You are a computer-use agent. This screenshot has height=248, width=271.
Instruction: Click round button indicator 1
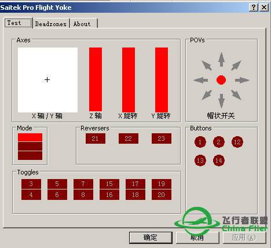(x=200, y=142)
